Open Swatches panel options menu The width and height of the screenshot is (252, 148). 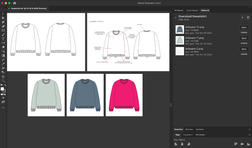[x=249, y=130]
